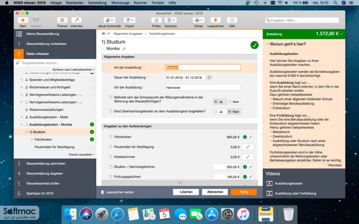Open steuer:Automatik toolbar dropdown

109,20
